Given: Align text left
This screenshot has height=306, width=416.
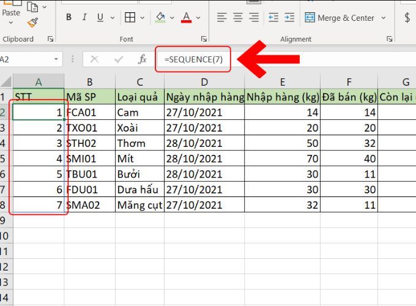Looking at the screenshot, I should coord(222,18).
